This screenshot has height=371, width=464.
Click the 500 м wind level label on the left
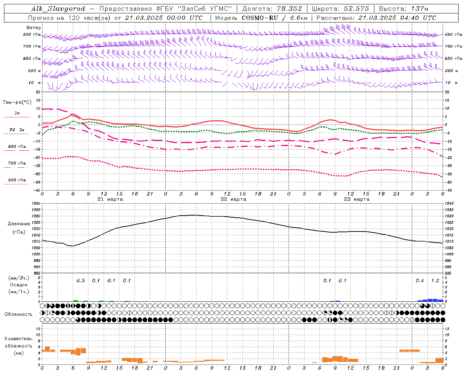[34, 71]
